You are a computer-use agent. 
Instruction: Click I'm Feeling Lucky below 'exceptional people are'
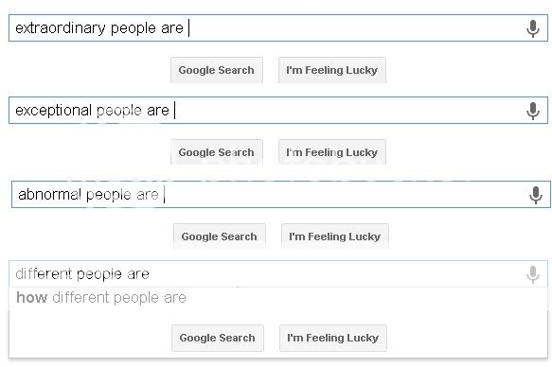(x=332, y=152)
